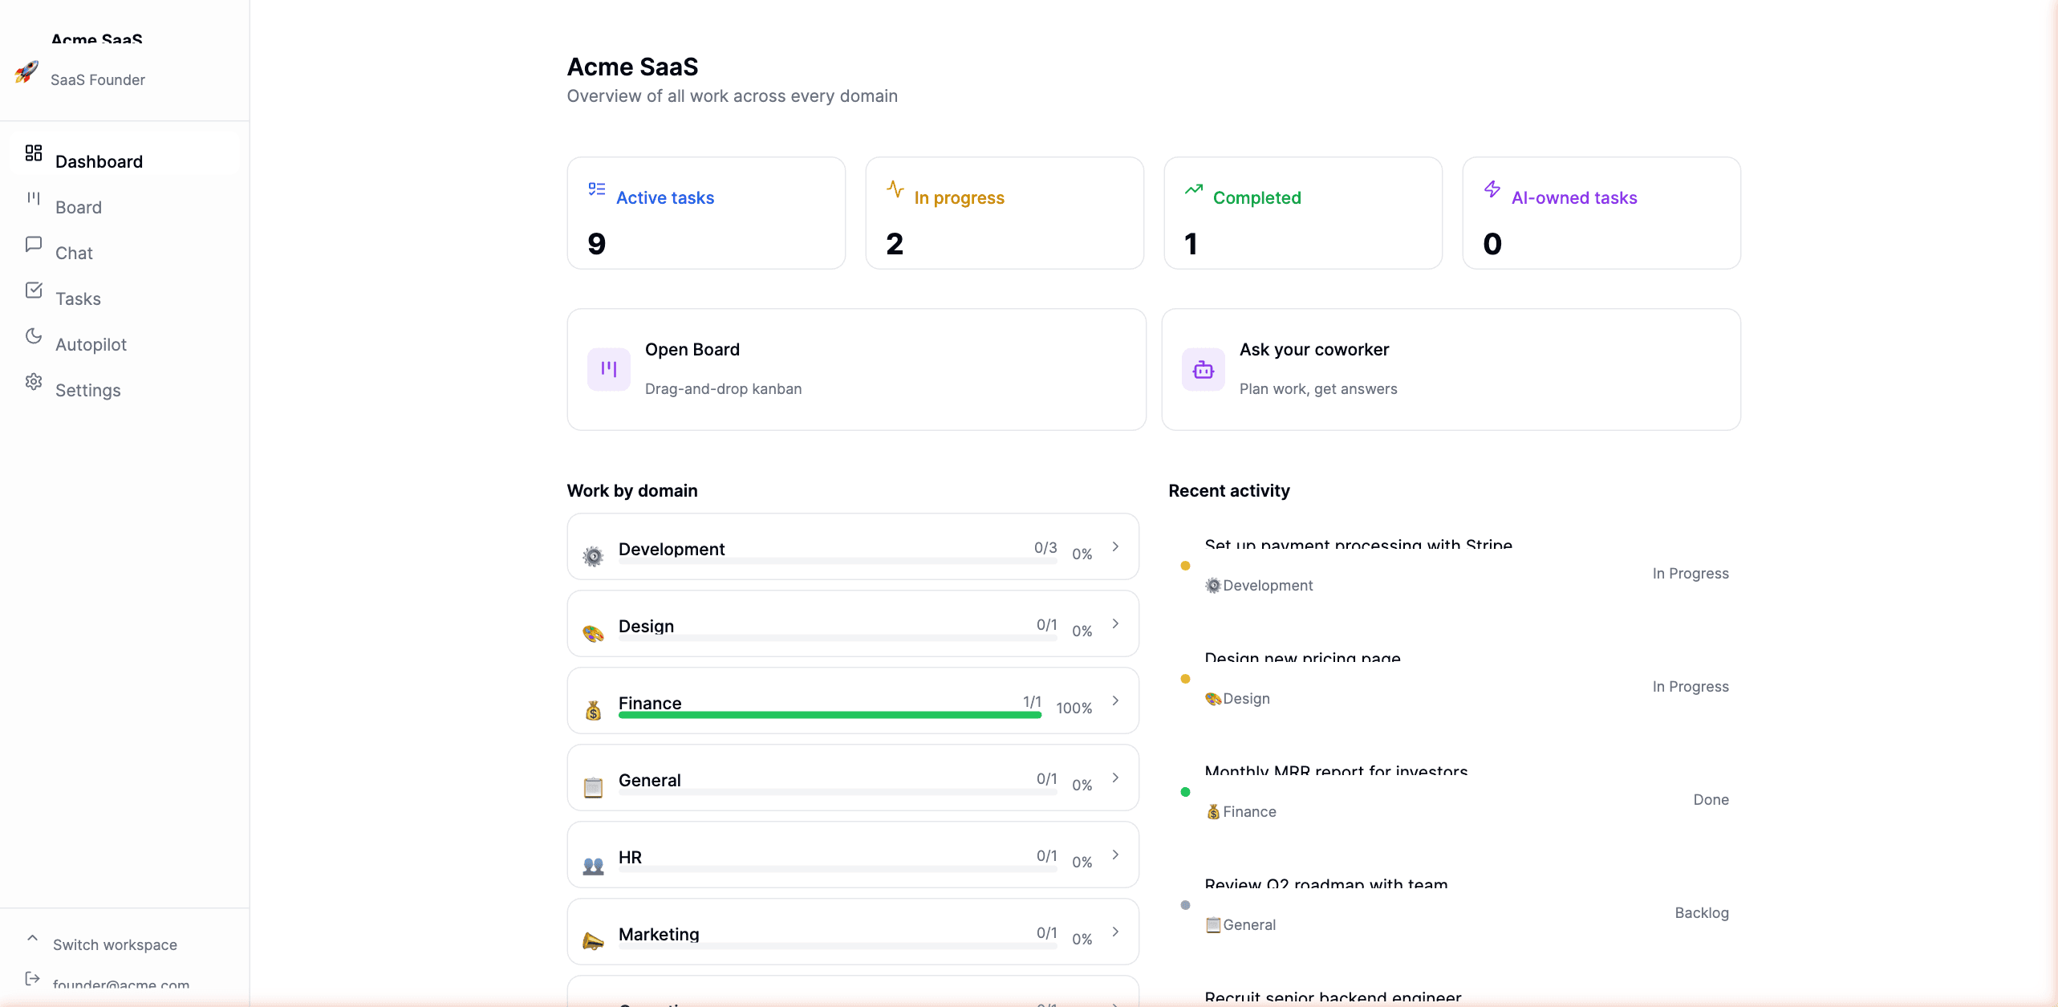Open the Active tasks stat card
The height and width of the screenshot is (1007, 2058).
[x=706, y=213]
